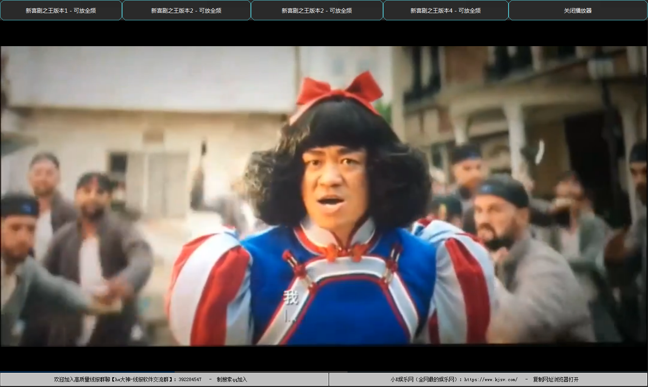Image resolution: width=648 pixels, height=387 pixels.
Task: Click the video frame to pause playback
Action: click(x=324, y=196)
